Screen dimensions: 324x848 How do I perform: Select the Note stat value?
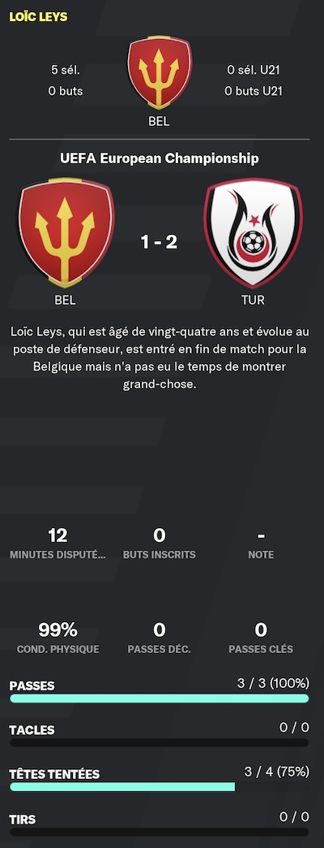point(261,535)
